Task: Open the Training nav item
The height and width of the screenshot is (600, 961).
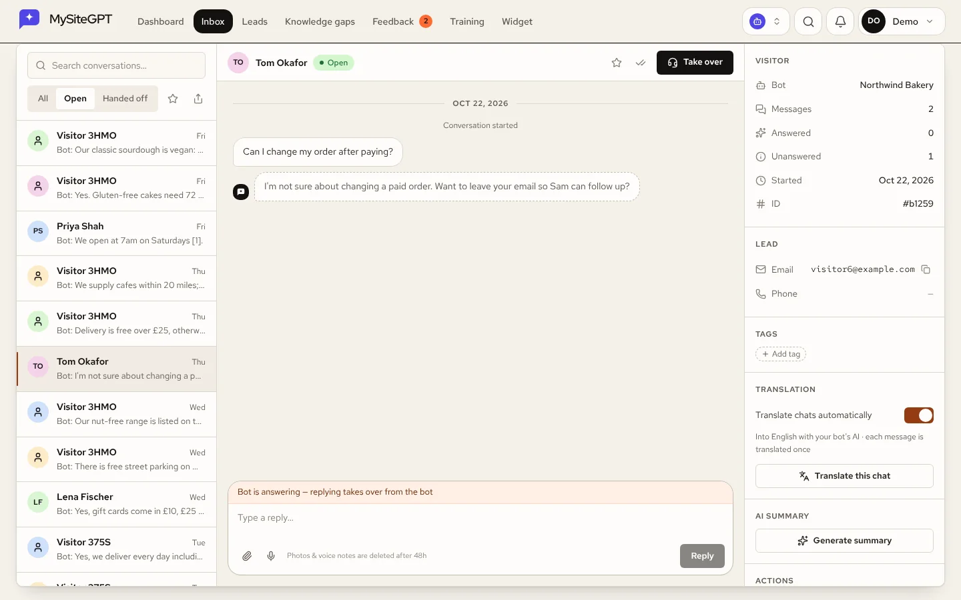Action: [x=467, y=21]
